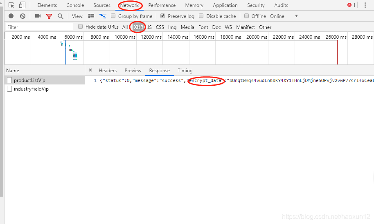This screenshot has height=224, width=374.
Task: Filter requests by Doc
Action: (x=216, y=27)
